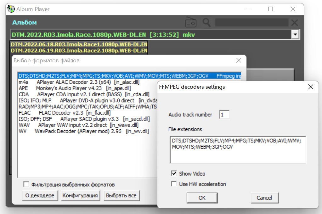Uncheck the Show Video checkbox

[x=174, y=173]
